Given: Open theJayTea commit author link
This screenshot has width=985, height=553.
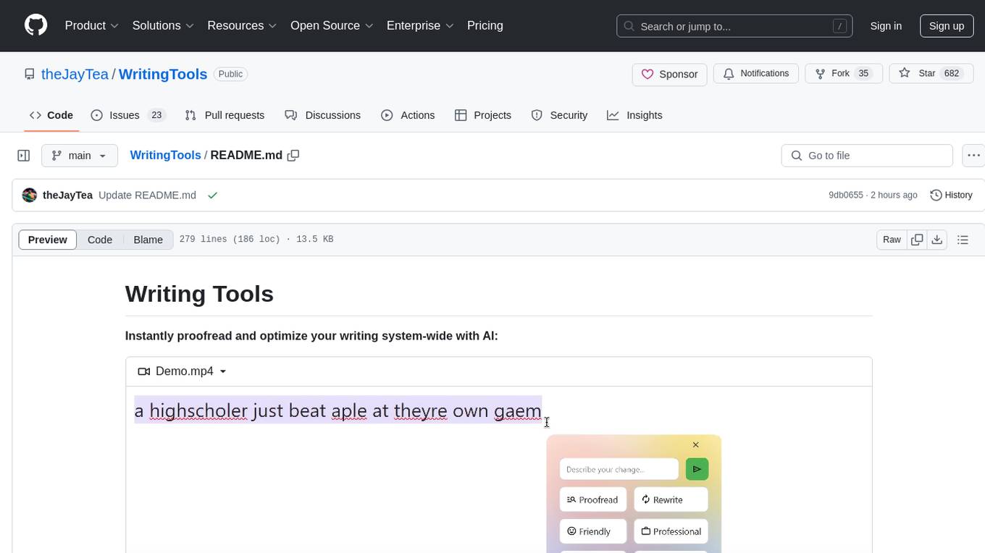Looking at the screenshot, I should pyautogui.click(x=67, y=195).
